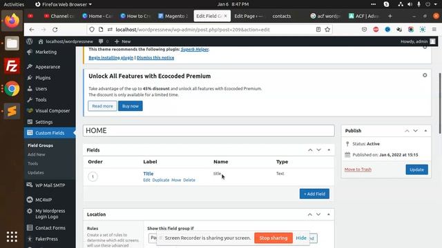
Task: Go back with browser back arrow
Action: pyautogui.click(x=32, y=30)
